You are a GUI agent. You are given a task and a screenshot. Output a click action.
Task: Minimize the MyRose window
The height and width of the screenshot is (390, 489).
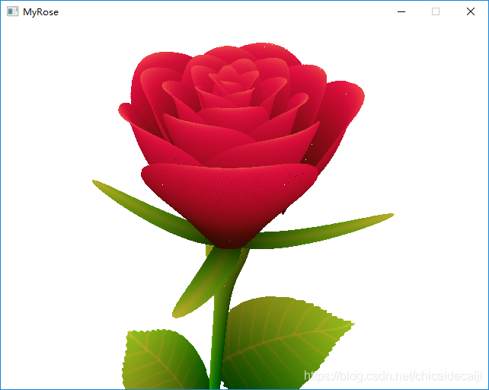coord(401,12)
